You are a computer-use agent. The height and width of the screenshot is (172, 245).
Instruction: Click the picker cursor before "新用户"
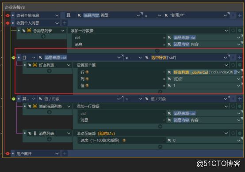pos(166,15)
